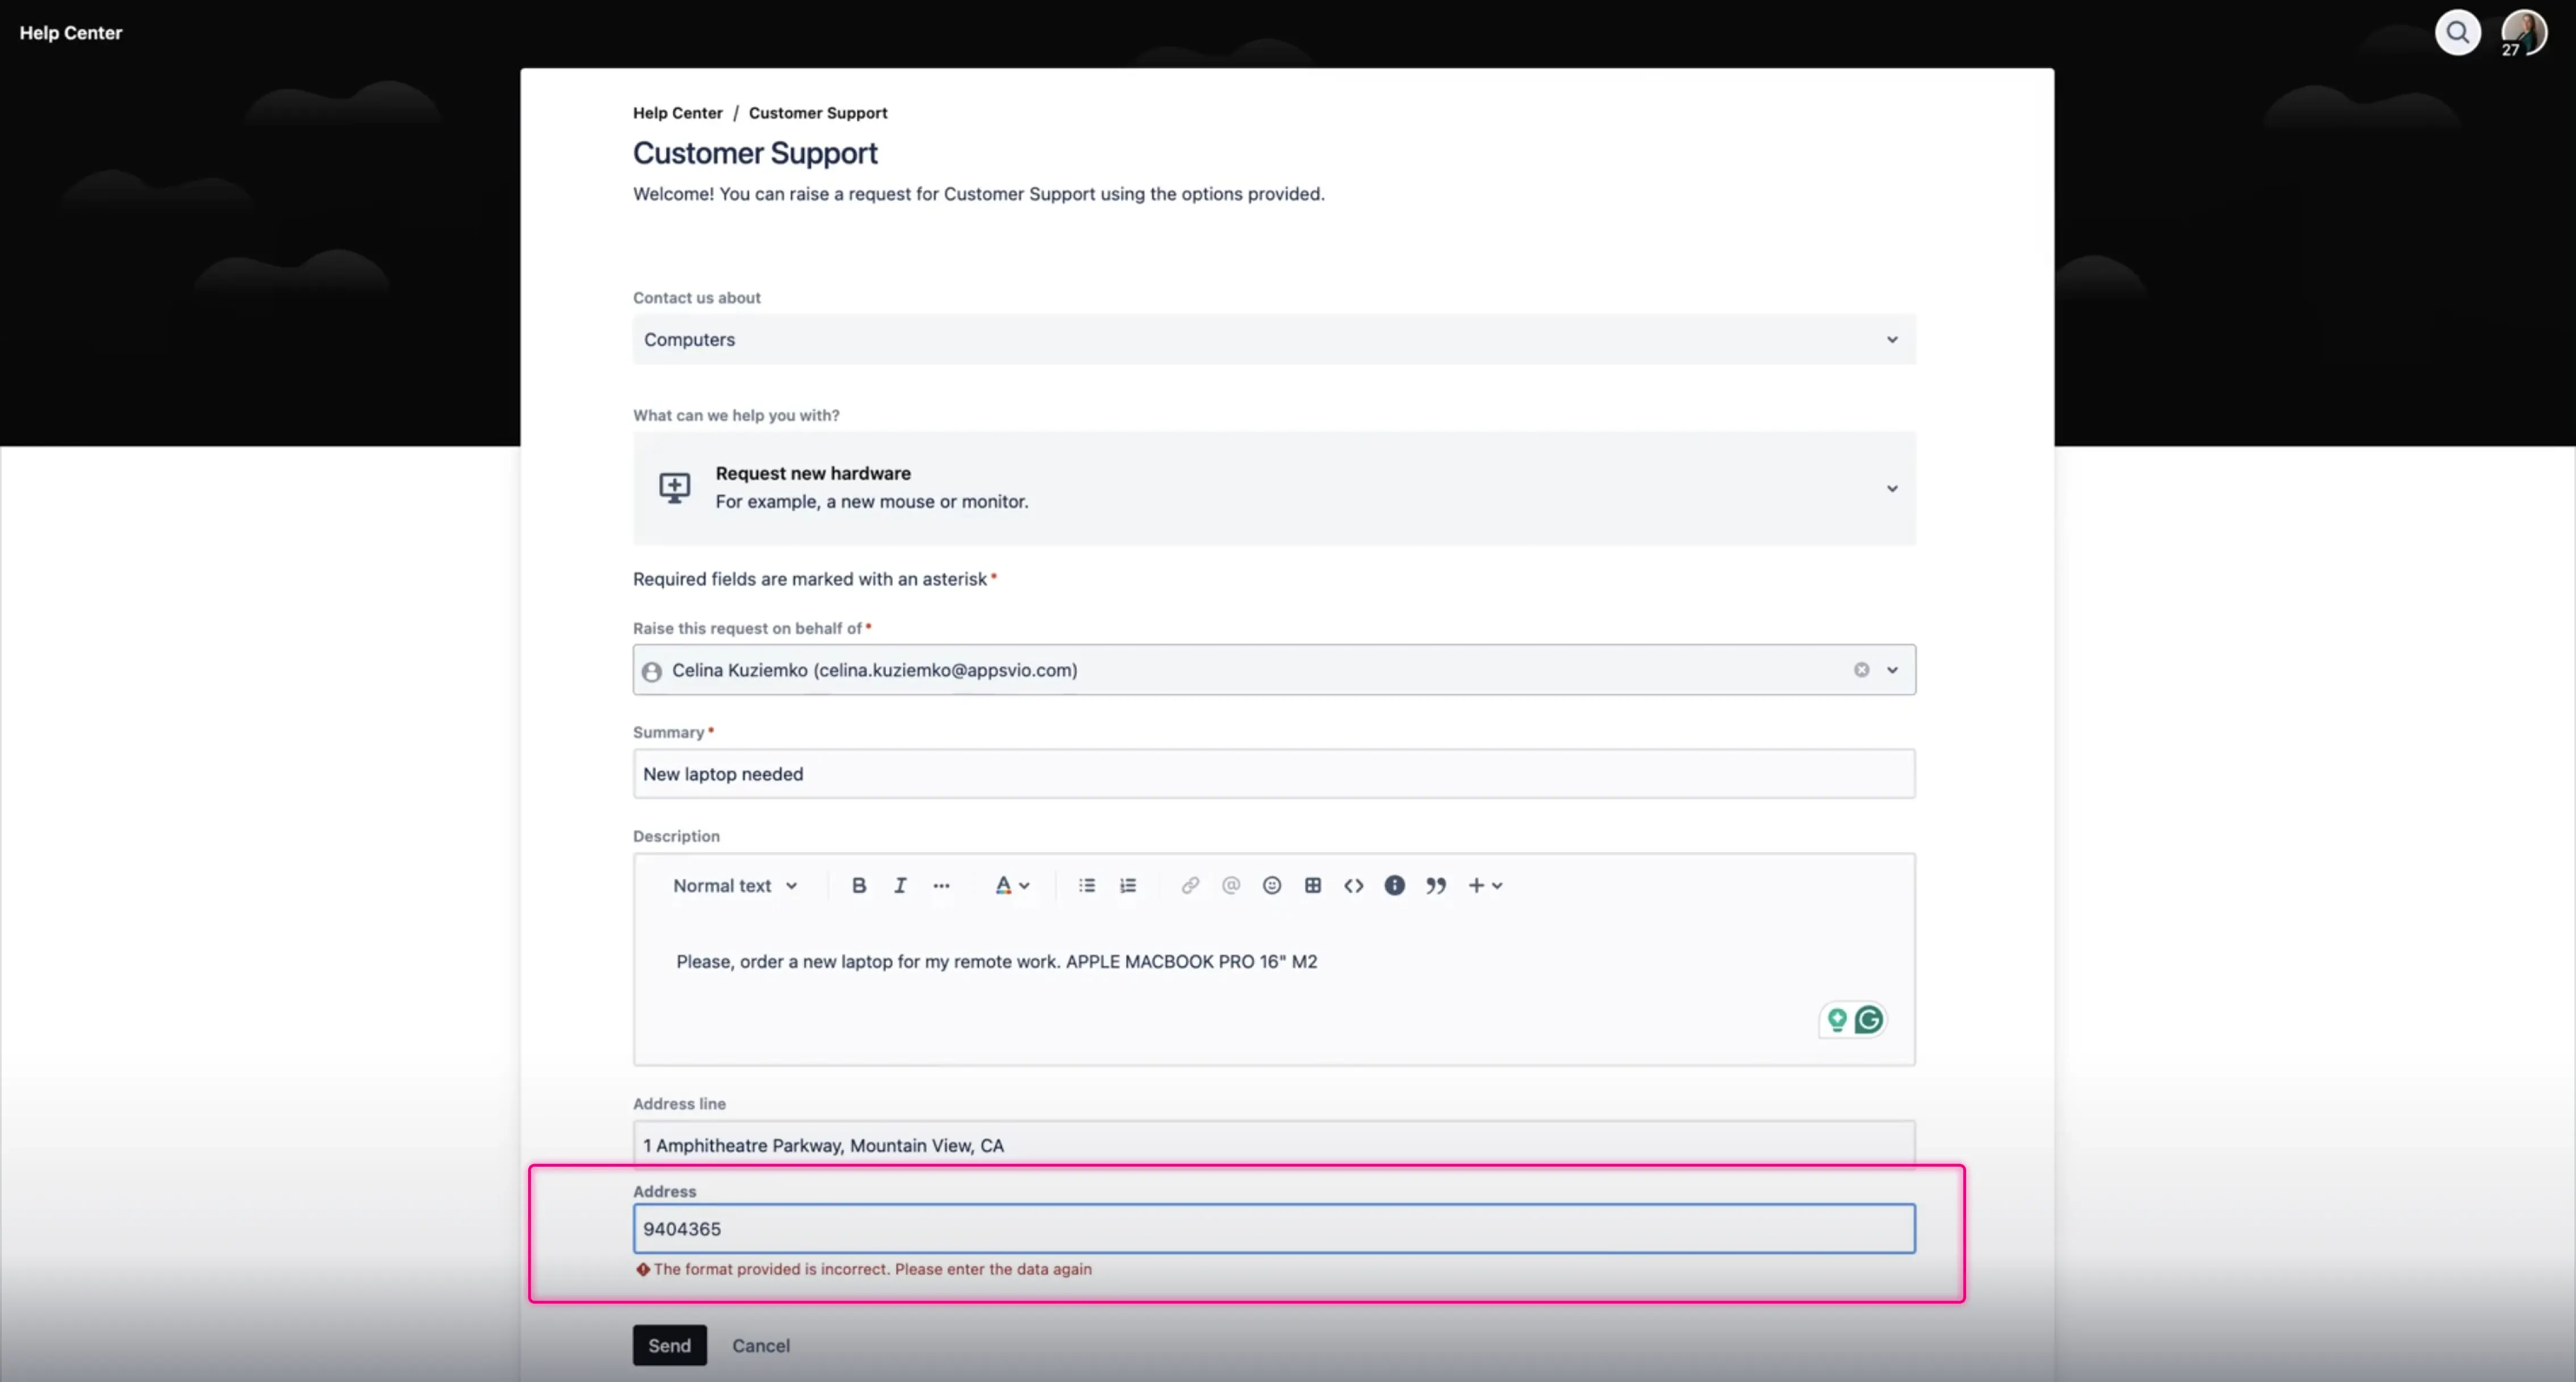Image resolution: width=2576 pixels, height=1382 pixels.
Task: Insert a numbered list in description
Action: (1127, 885)
